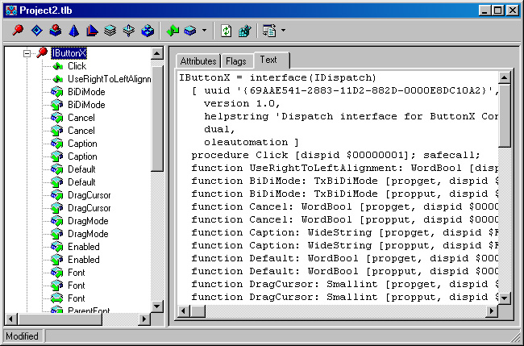Click the Dispinterface blue diamond toolbar icon

(x=36, y=31)
